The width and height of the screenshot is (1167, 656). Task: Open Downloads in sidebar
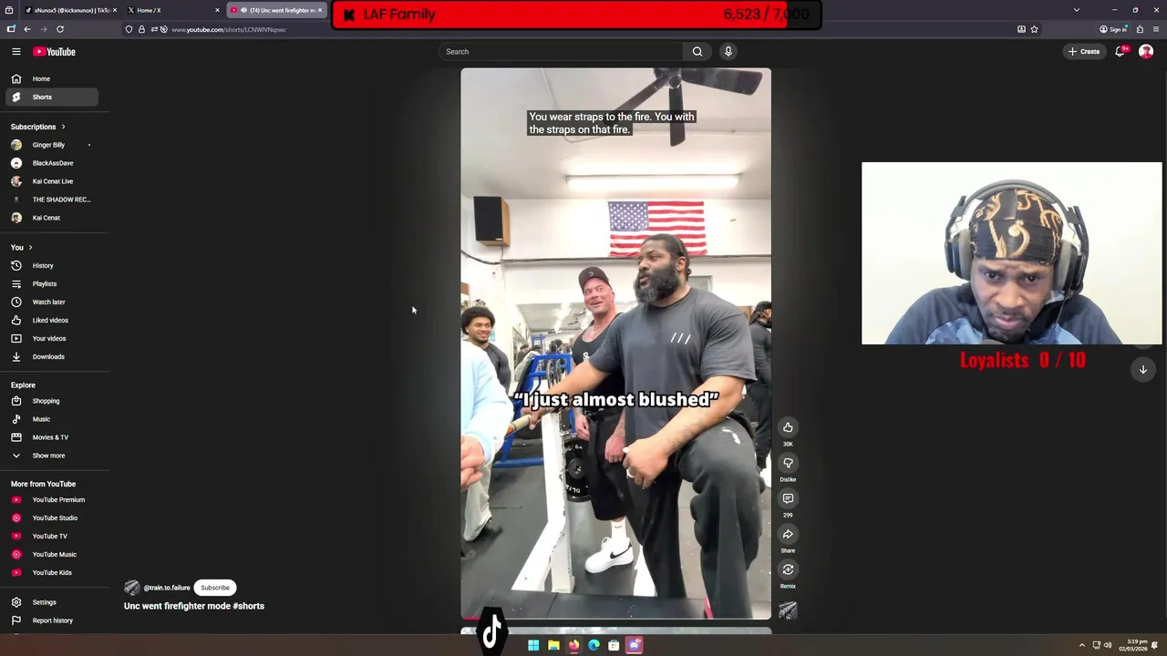[51, 357]
